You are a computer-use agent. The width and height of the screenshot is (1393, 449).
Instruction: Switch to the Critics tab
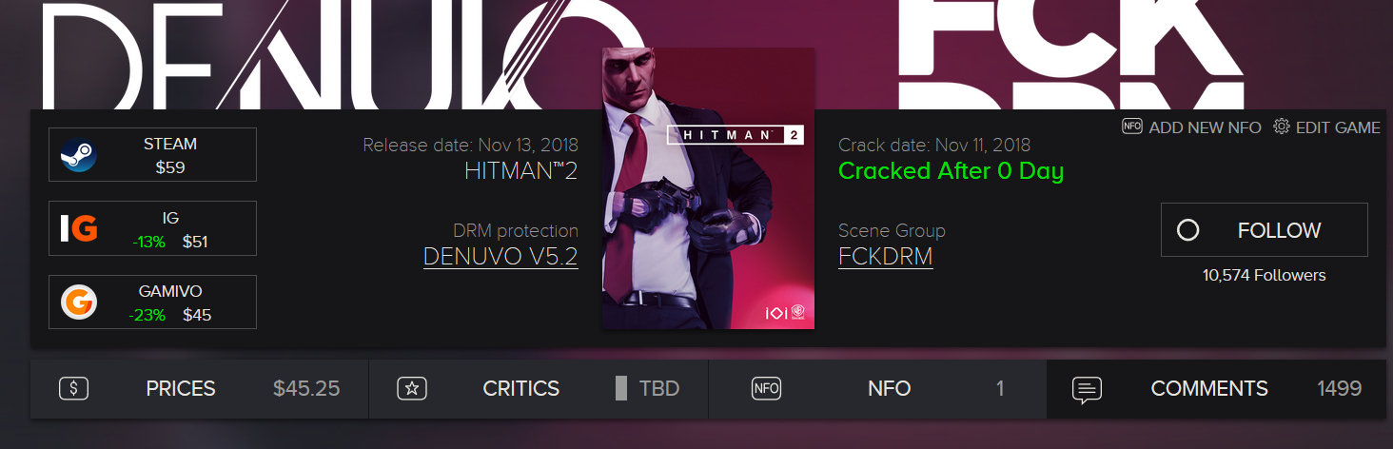539,389
